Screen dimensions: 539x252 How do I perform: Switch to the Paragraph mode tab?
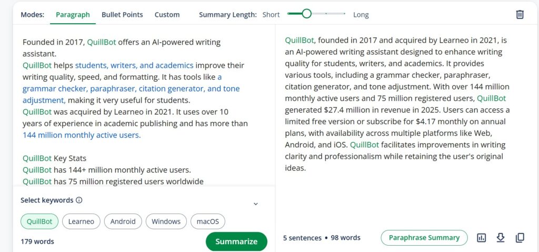[x=73, y=15]
